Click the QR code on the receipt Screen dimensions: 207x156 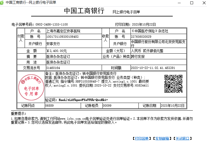click(173, 84)
